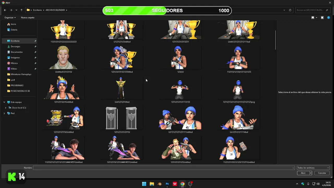Select the file named 123222
The height and width of the screenshot is (188, 334).
(181, 59)
